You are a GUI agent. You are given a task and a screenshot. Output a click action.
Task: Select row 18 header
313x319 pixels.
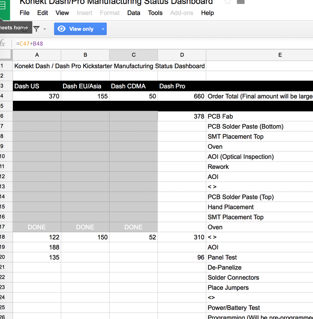click(x=6, y=237)
